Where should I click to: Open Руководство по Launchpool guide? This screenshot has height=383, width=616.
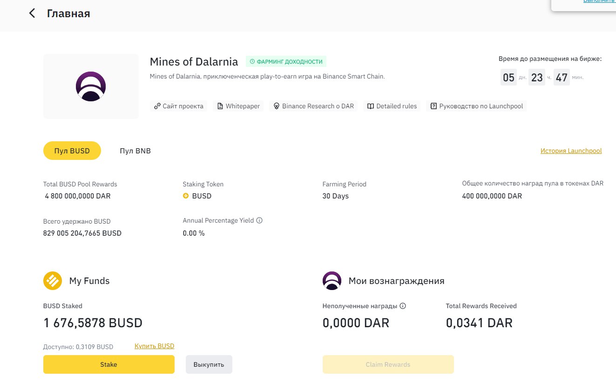pos(476,106)
